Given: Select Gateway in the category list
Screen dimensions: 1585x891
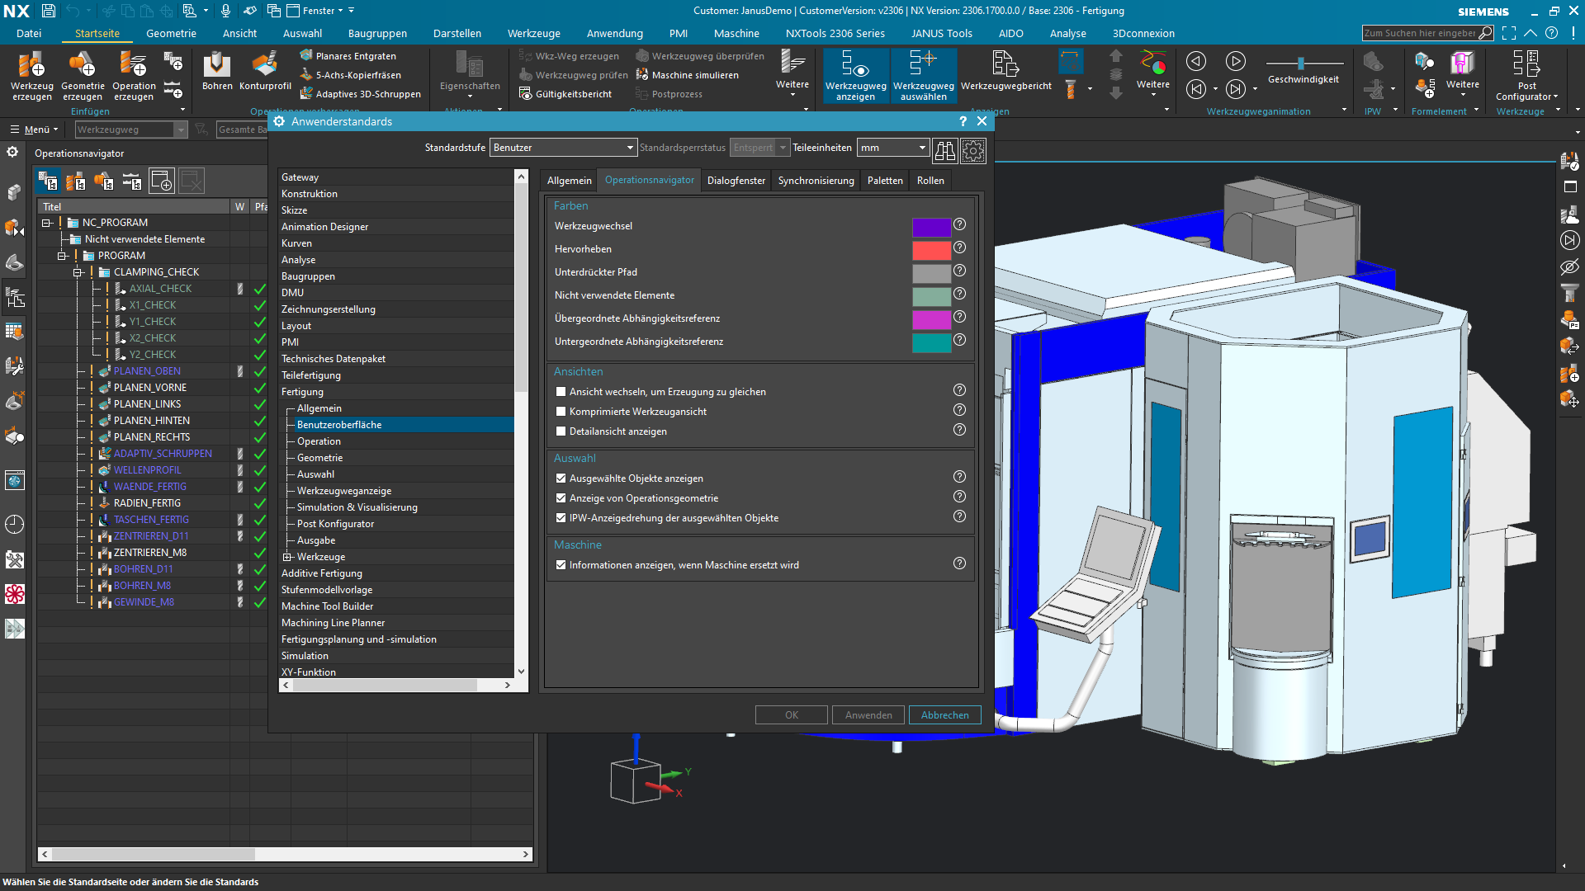Looking at the screenshot, I should point(300,177).
